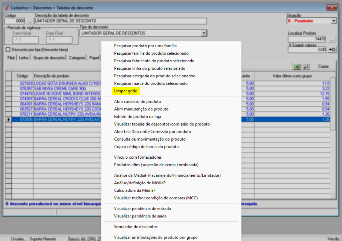The image size is (342, 241).
Task: Click the row pointer arrow of selected row
Action: coord(8,120)
